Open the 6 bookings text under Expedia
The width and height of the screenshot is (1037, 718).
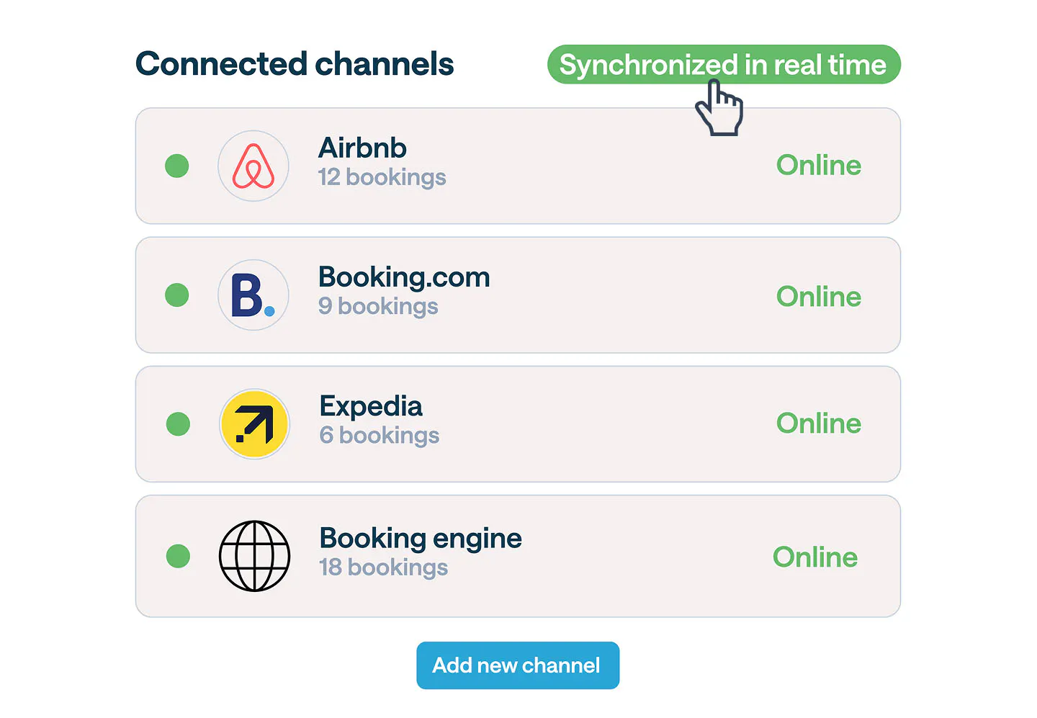[x=379, y=436]
